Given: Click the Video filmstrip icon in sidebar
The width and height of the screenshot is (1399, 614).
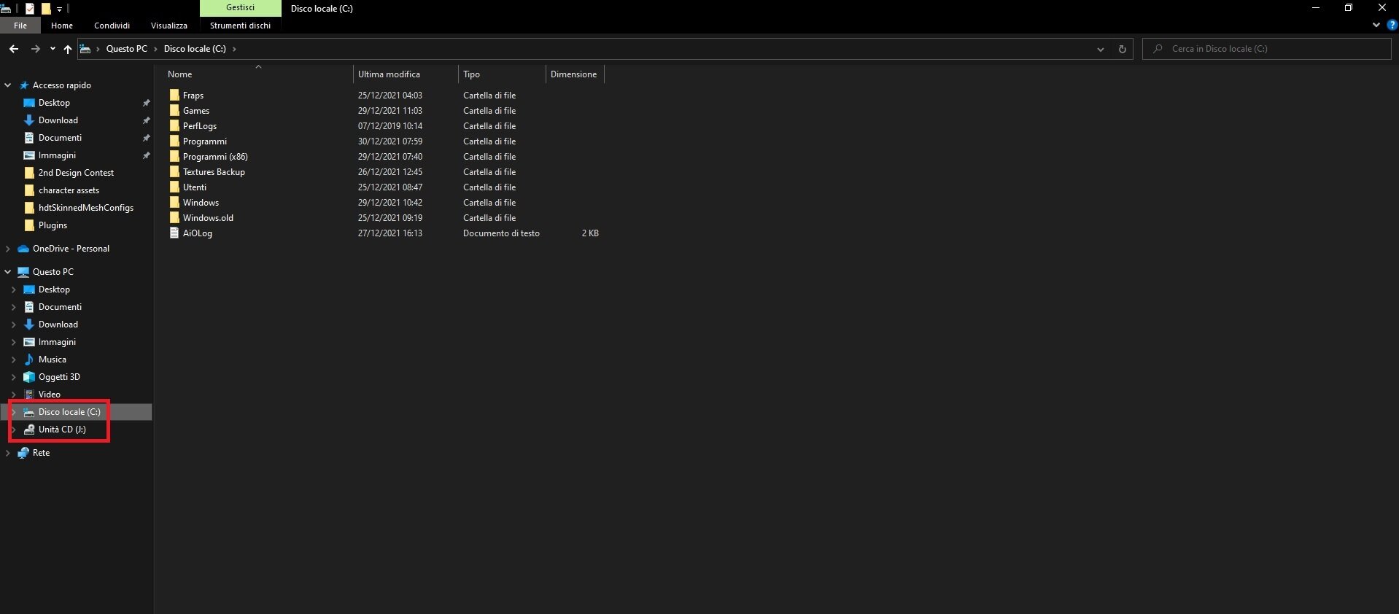Looking at the screenshot, I should (29, 395).
